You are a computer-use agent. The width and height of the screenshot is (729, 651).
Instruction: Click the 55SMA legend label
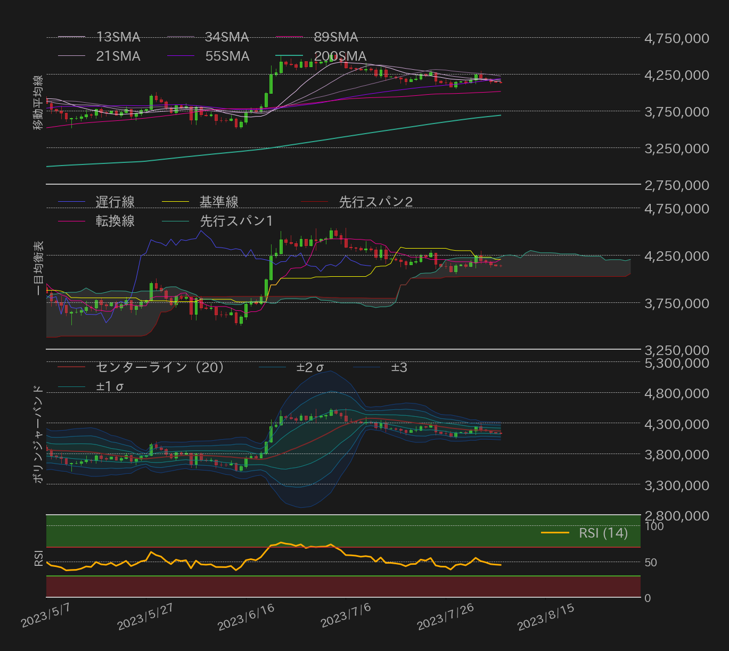[x=227, y=56]
